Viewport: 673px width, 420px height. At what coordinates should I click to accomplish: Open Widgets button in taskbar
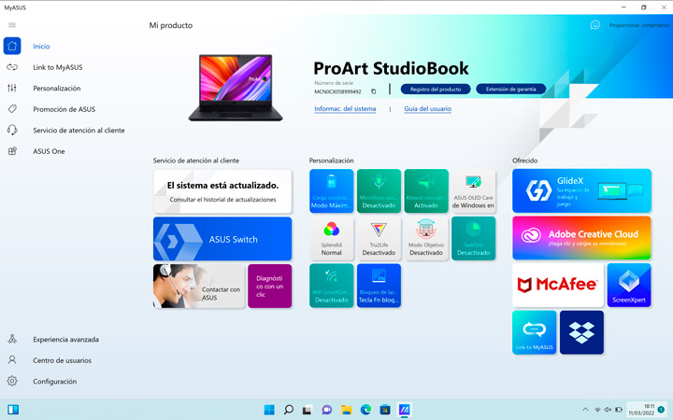click(13, 410)
